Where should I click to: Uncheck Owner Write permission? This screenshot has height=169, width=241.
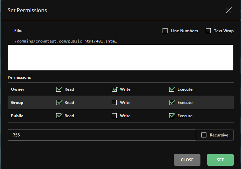click(x=114, y=89)
